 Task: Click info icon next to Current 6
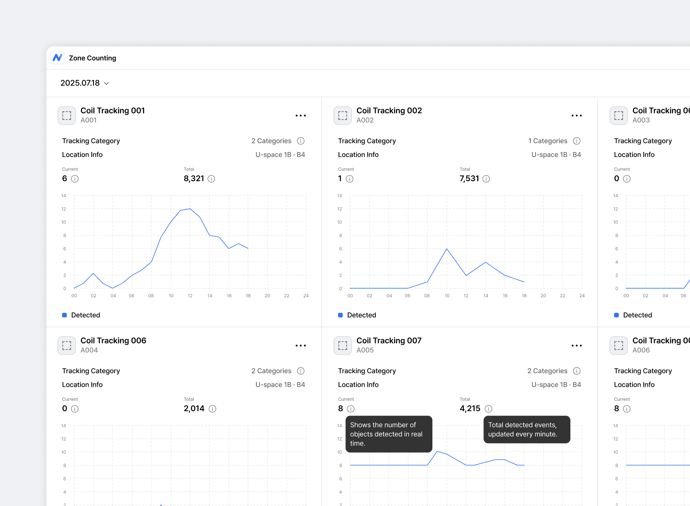coord(75,179)
